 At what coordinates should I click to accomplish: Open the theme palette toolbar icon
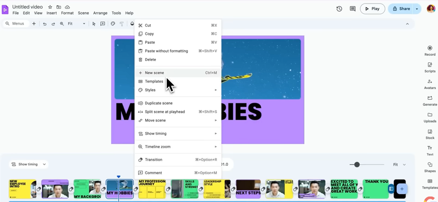pos(113,24)
